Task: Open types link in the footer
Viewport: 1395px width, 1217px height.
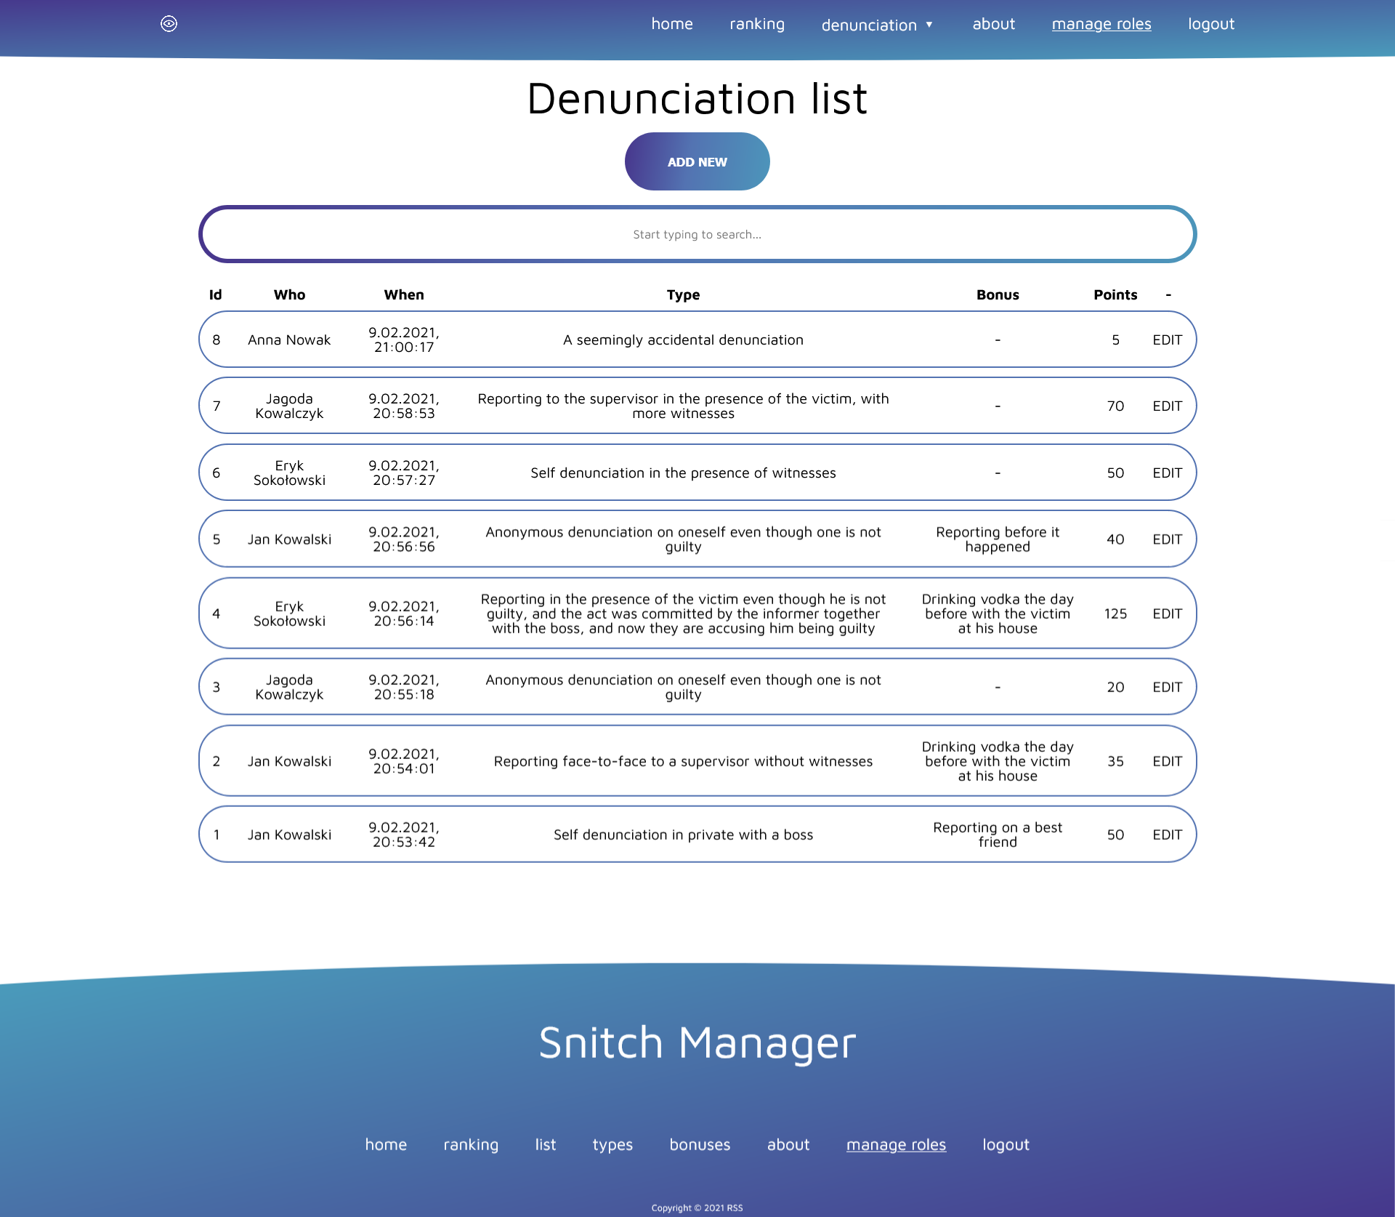Action: point(612,1144)
